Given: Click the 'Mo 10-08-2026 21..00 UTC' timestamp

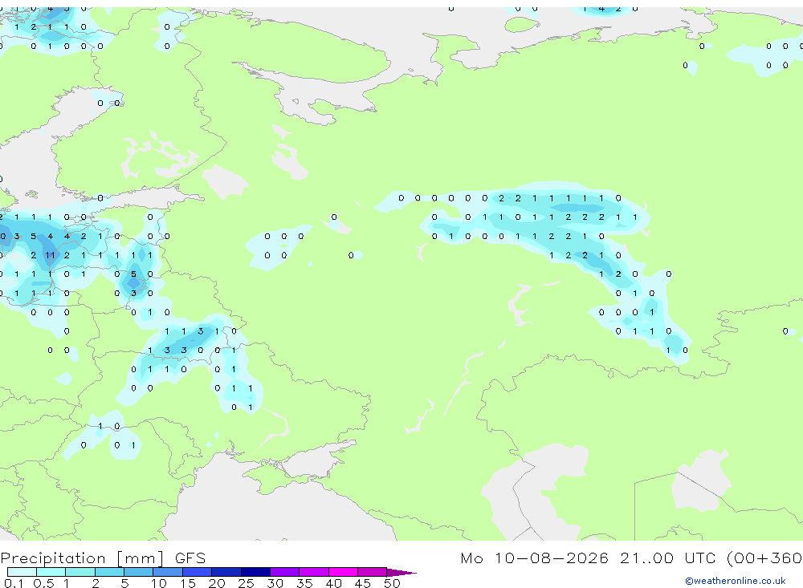Looking at the screenshot, I should click(x=588, y=558).
